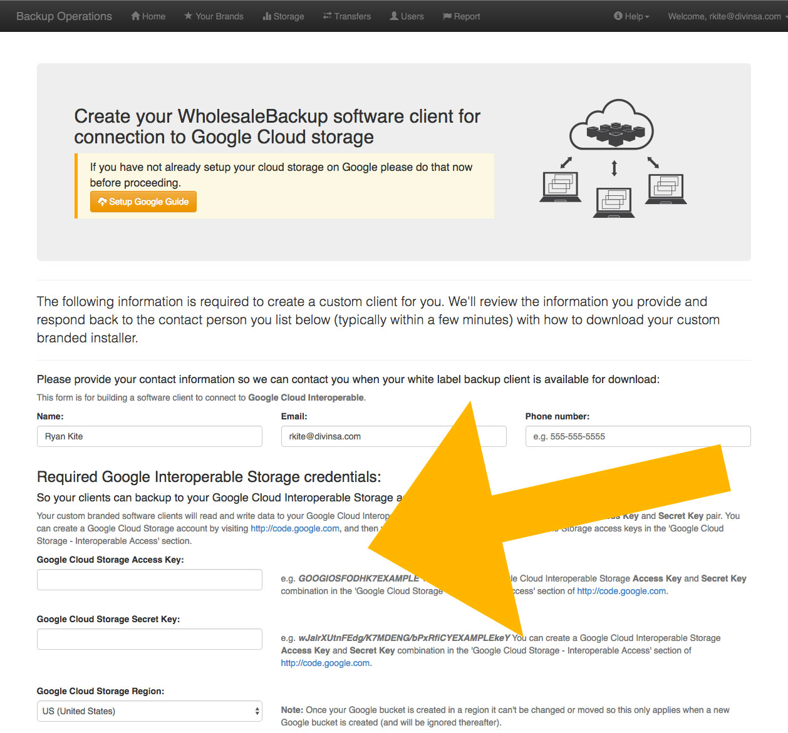The width and height of the screenshot is (788, 733).
Task: Select the Email field with rkite@divinsa.com
Action: 394,436
